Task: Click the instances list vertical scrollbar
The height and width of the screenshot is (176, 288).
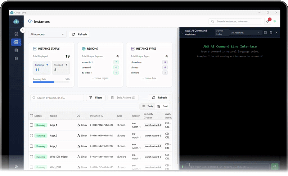Action: click(177, 95)
